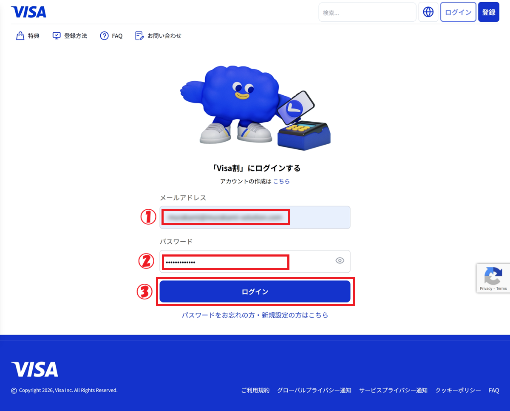Focus the パスワード input field

click(255, 261)
